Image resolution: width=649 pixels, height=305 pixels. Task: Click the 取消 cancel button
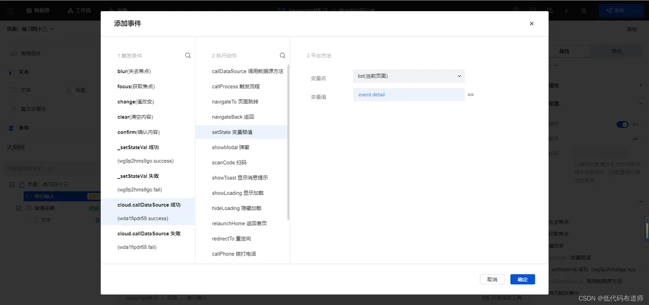click(x=492, y=280)
